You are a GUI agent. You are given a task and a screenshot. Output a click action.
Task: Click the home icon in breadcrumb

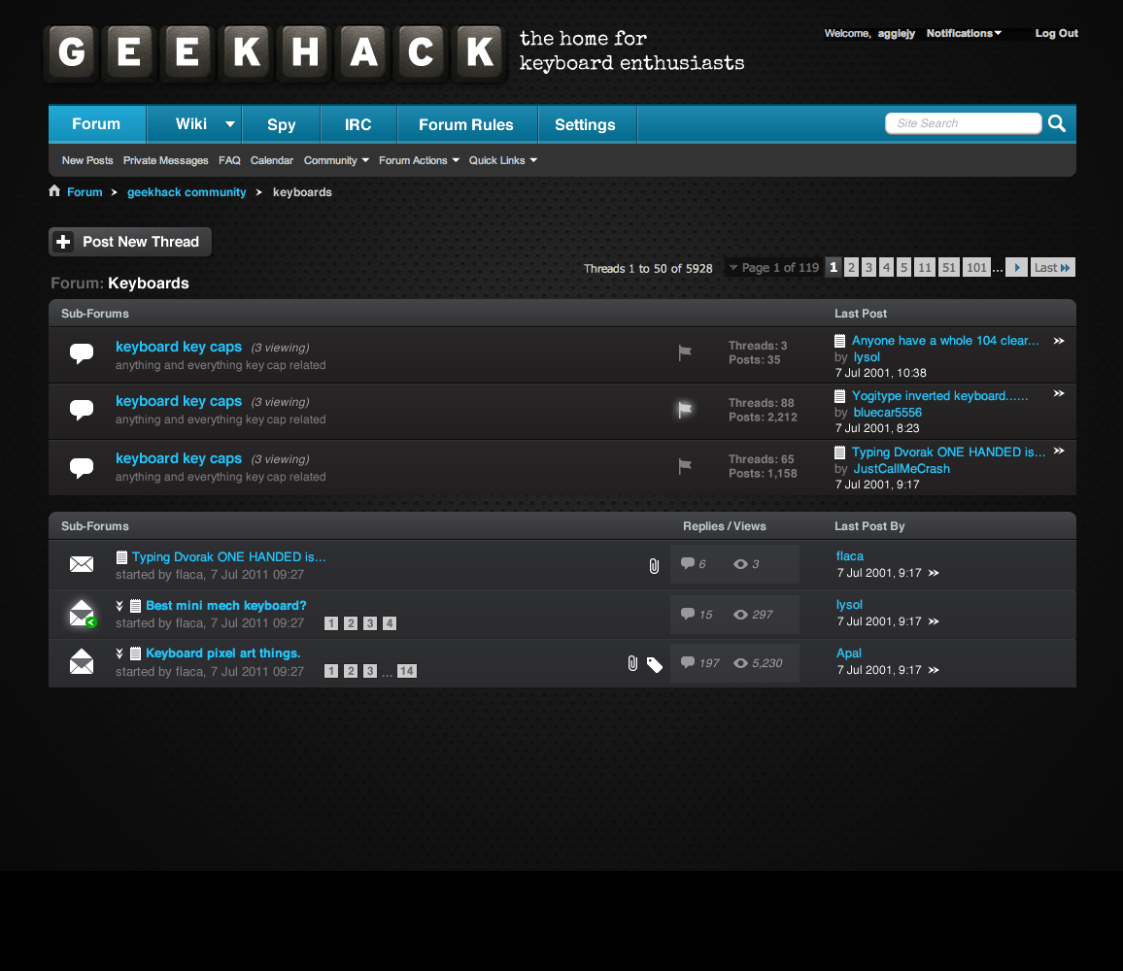pyautogui.click(x=54, y=191)
